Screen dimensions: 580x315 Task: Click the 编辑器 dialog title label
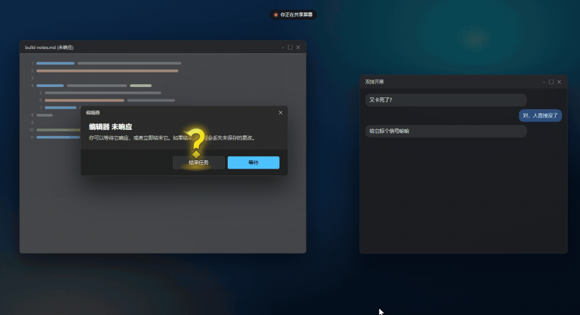pyautogui.click(x=93, y=113)
